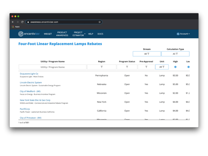Click the browser back arrow
Viewport: 208px width, 156px height.
tap(13, 22)
